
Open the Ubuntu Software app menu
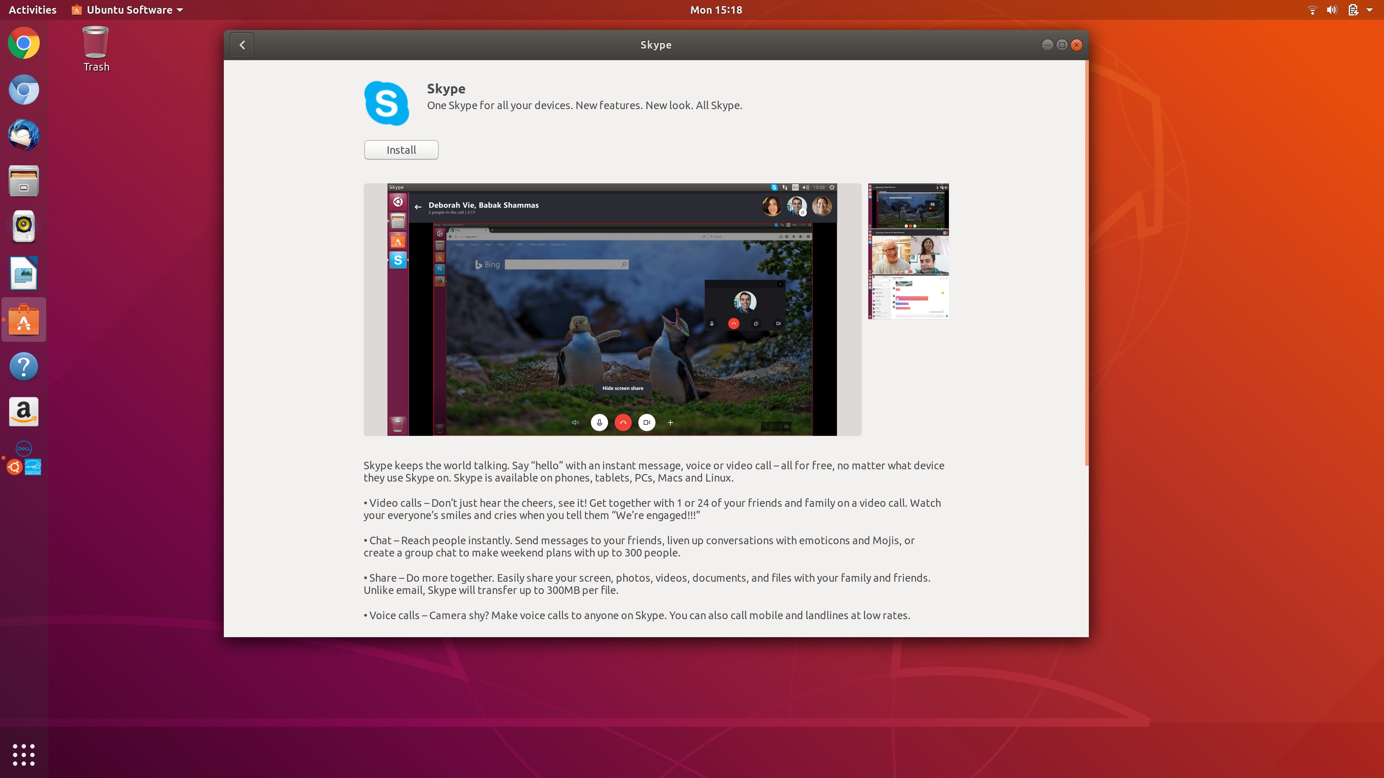tap(127, 10)
